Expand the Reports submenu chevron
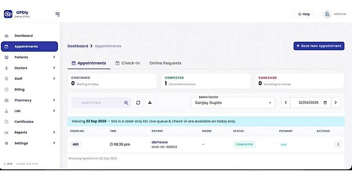This screenshot has width=352, height=176. click(54, 132)
